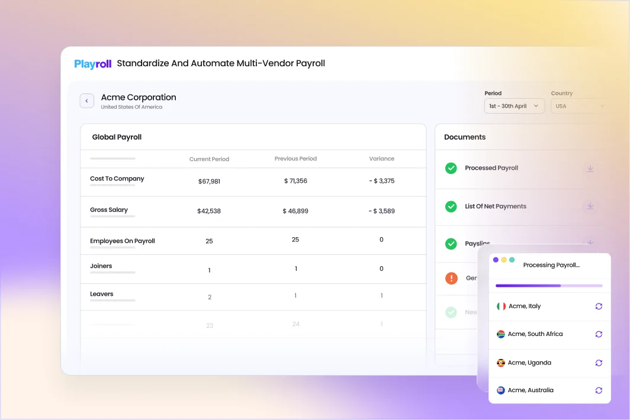Image resolution: width=630 pixels, height=420 pixels.
Task: Open the Country dropdown showing USA
Action: click(x=579, y=105)
